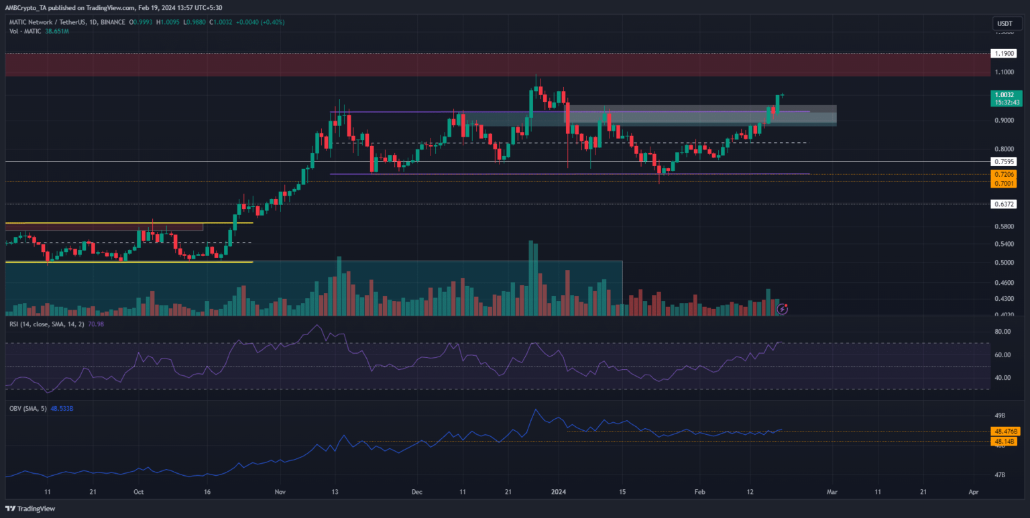
Task: Click the 1.1900 price level label
Action: click(x=1003, y=53)
